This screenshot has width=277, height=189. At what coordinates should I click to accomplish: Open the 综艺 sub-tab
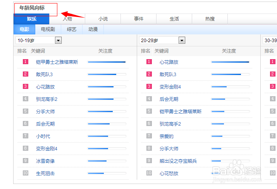click(x=72, y=29)
